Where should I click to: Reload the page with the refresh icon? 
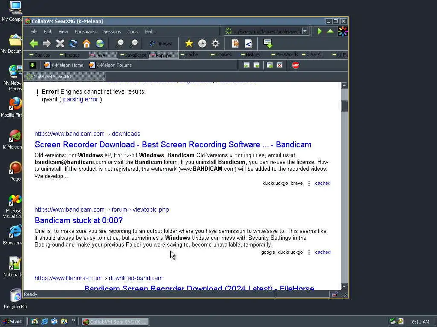tap(73, 43)
